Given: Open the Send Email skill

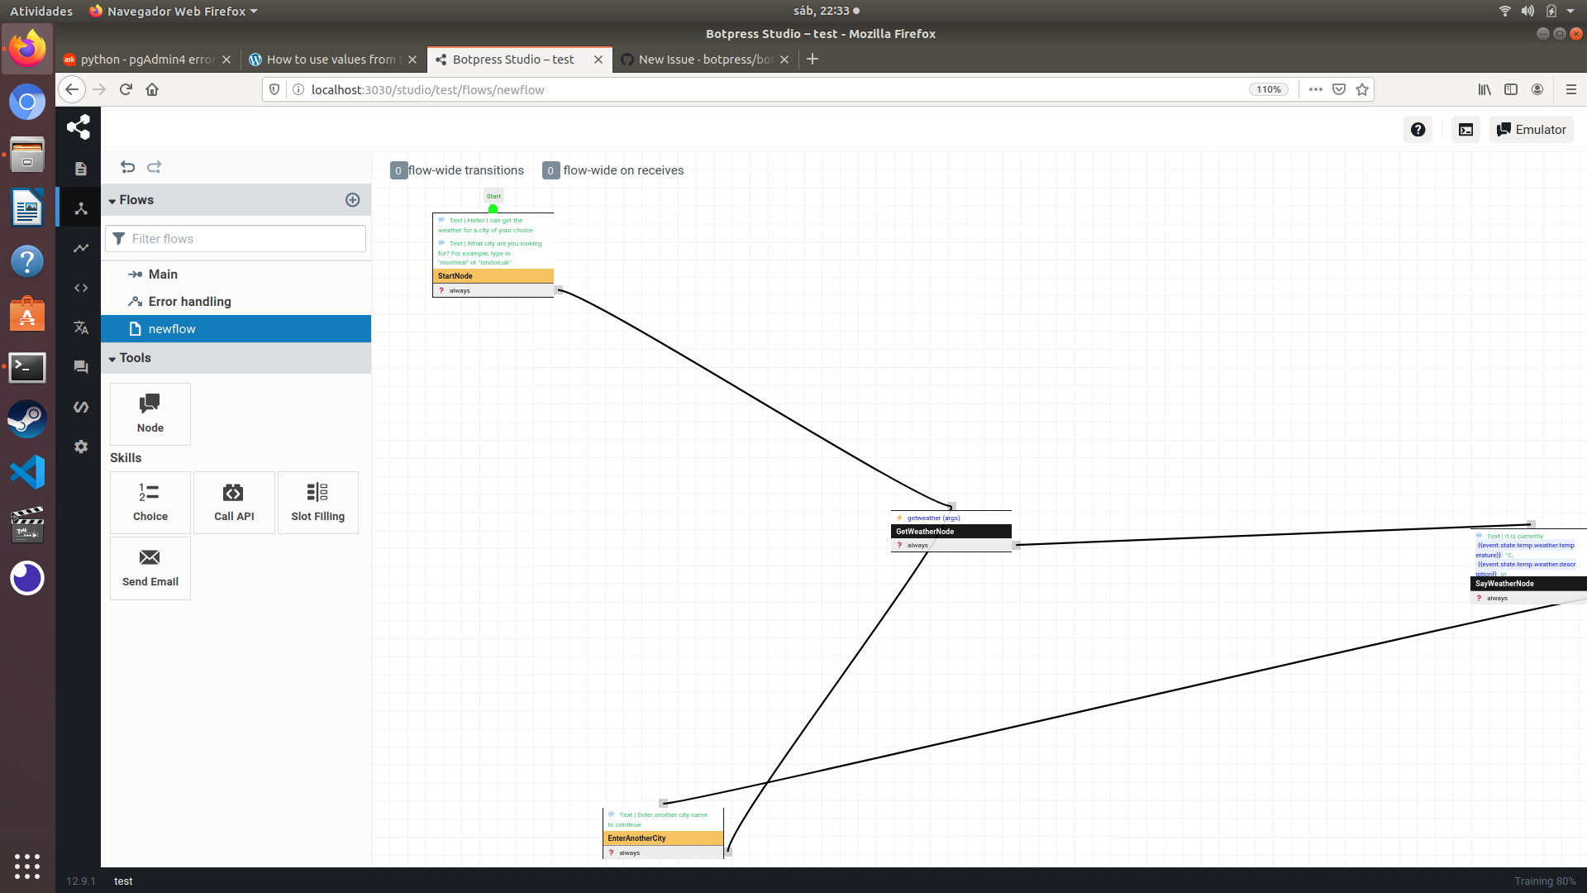Looking at the screenshot, I should click(x=150, y=568).
